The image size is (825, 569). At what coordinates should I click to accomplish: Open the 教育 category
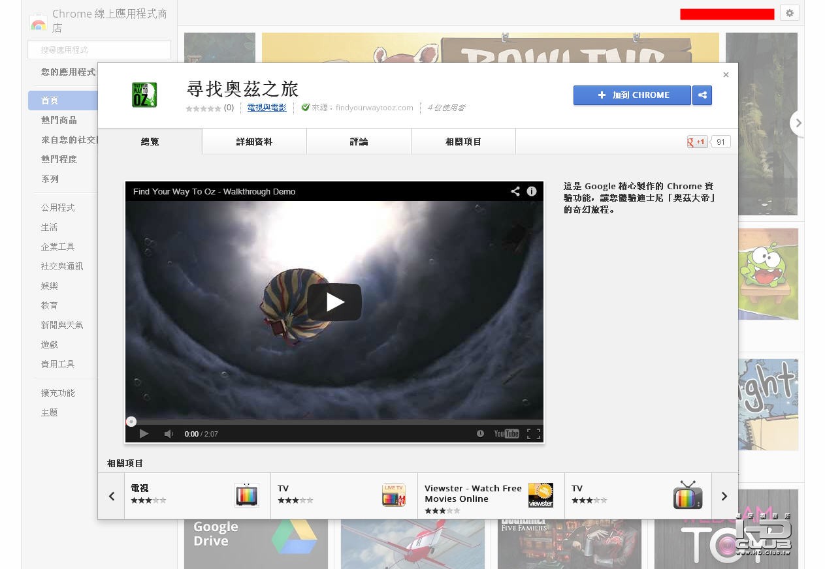click(x=50, y=305)
